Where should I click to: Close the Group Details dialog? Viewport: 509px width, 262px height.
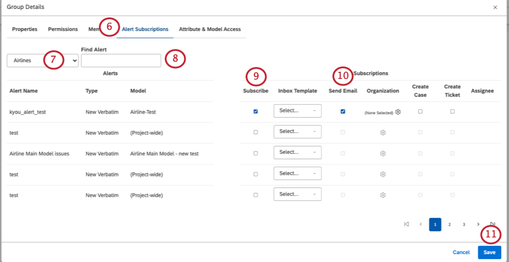click(x=495, y=7)
